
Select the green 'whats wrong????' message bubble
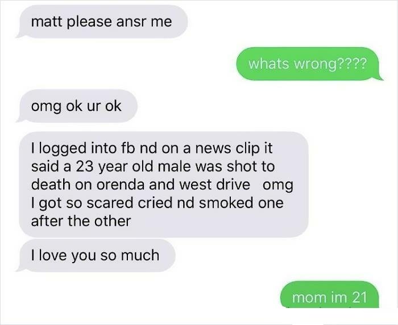coord(308,64)
